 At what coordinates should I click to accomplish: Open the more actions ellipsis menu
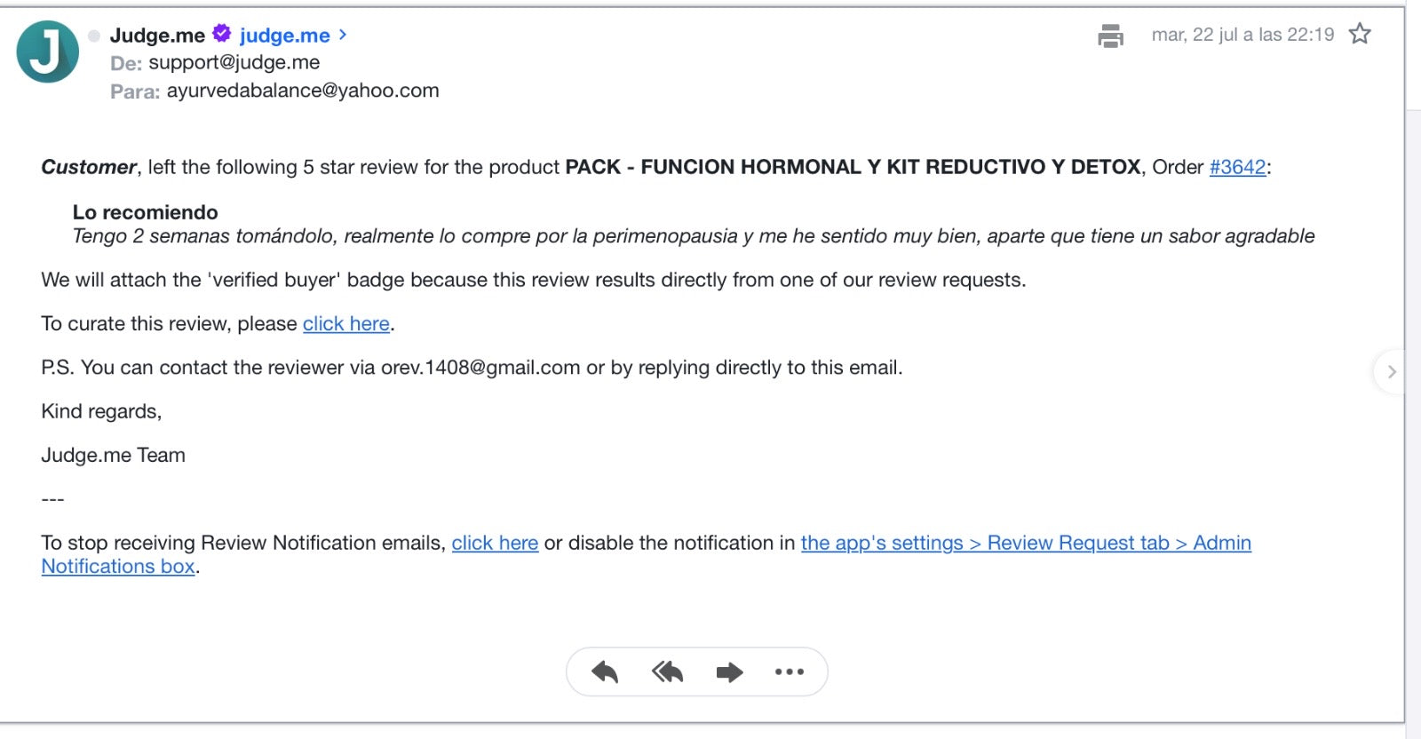pyautogui.click(x=790, y=672)
